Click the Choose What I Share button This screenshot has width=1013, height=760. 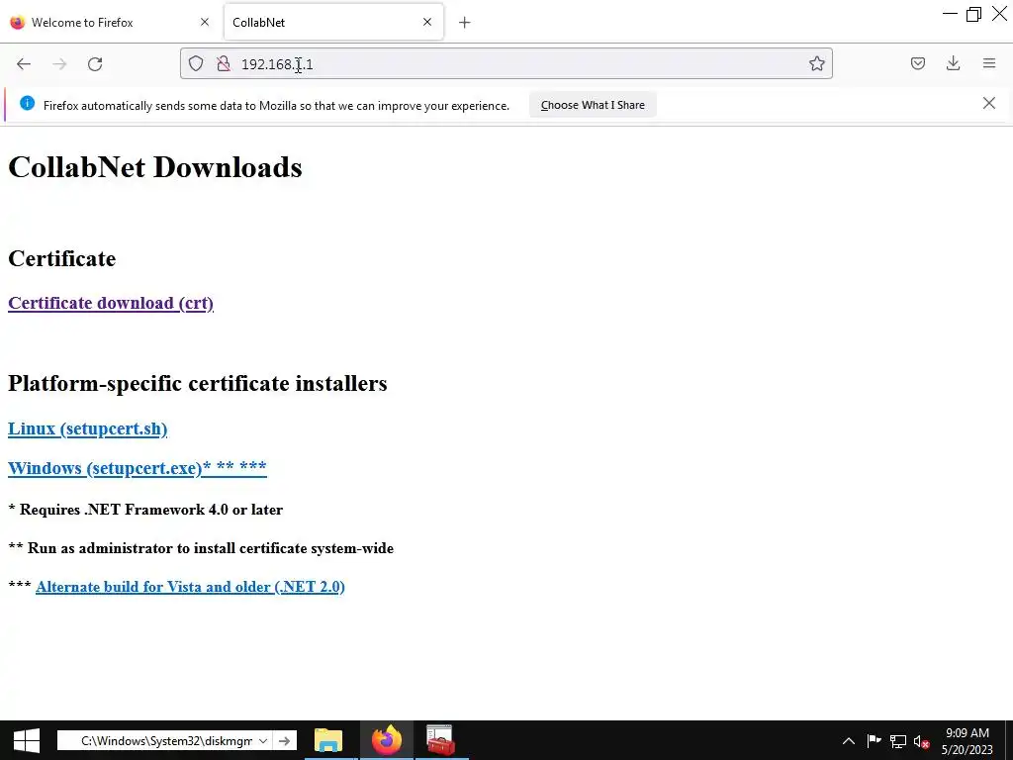(593, 105)
